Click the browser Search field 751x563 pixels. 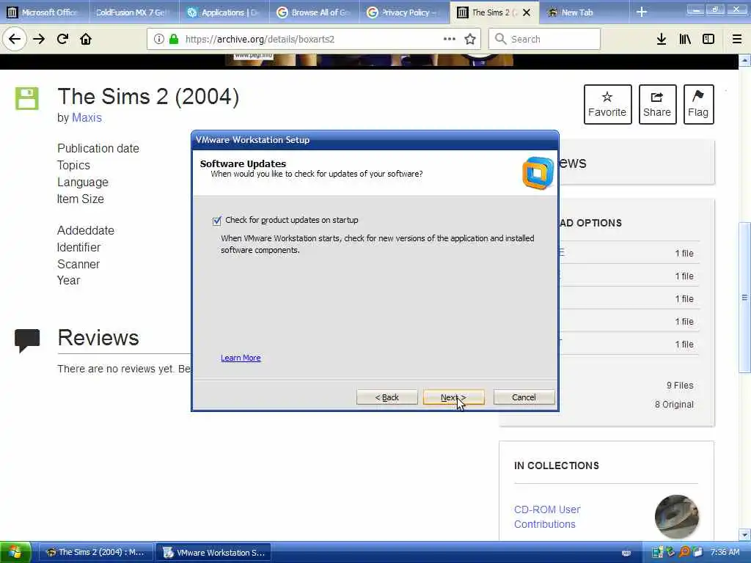coord(545,39)
